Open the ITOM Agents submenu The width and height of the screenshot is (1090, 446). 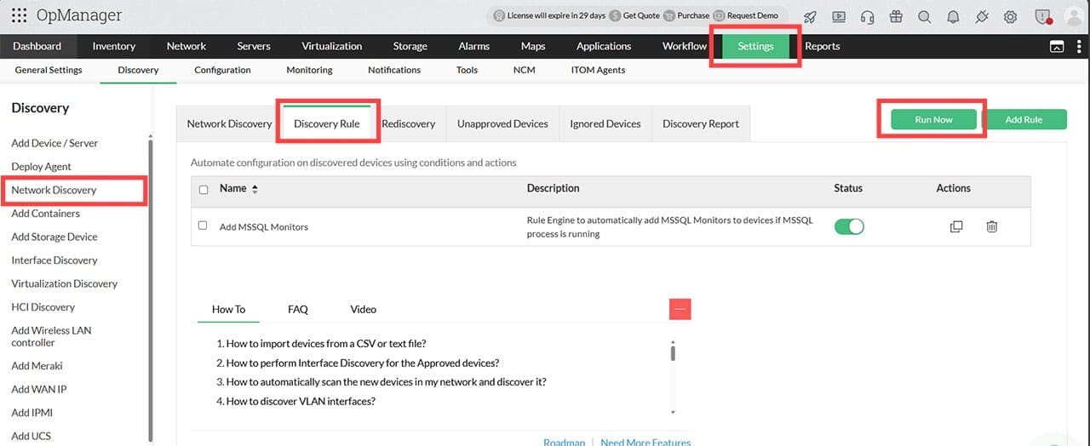[x=598, y=70]
